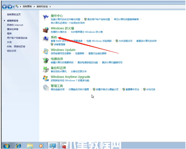Click 将计算机还原到一个较早的时间点 link
The width and height of the screenshot is (186, 149).
pos(68,23)
